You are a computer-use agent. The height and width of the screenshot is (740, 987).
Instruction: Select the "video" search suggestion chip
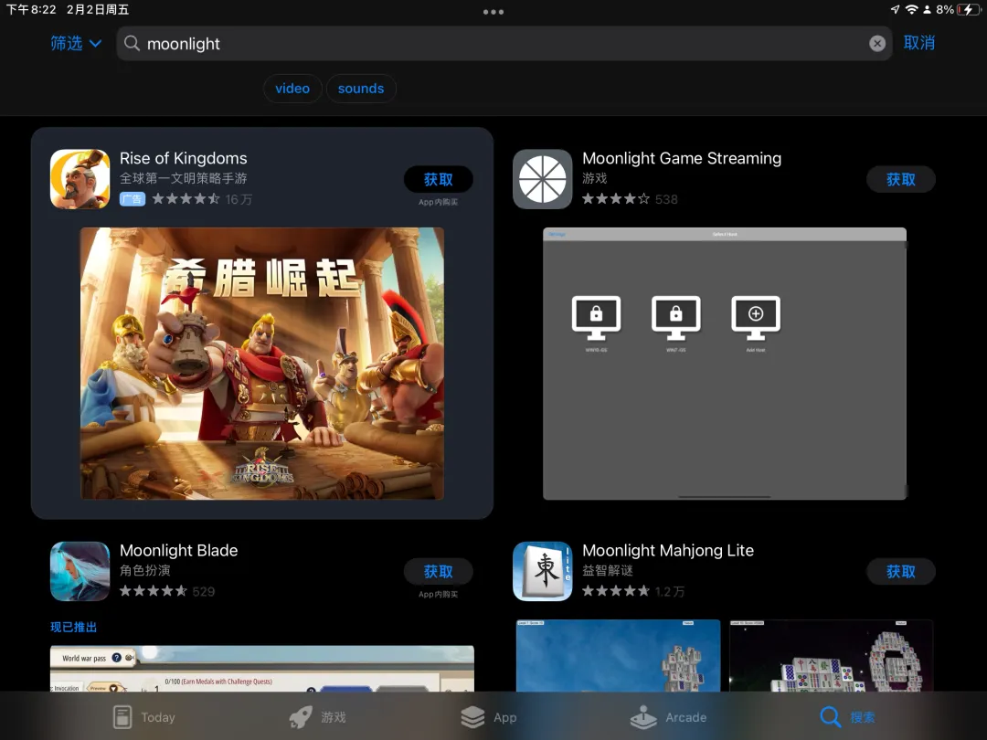click(x=292, y=89)
